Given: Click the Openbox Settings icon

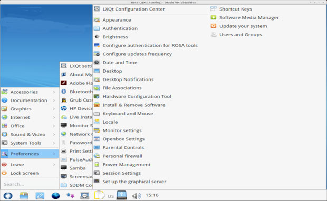Looking at the screenshot, I should 97,139.
